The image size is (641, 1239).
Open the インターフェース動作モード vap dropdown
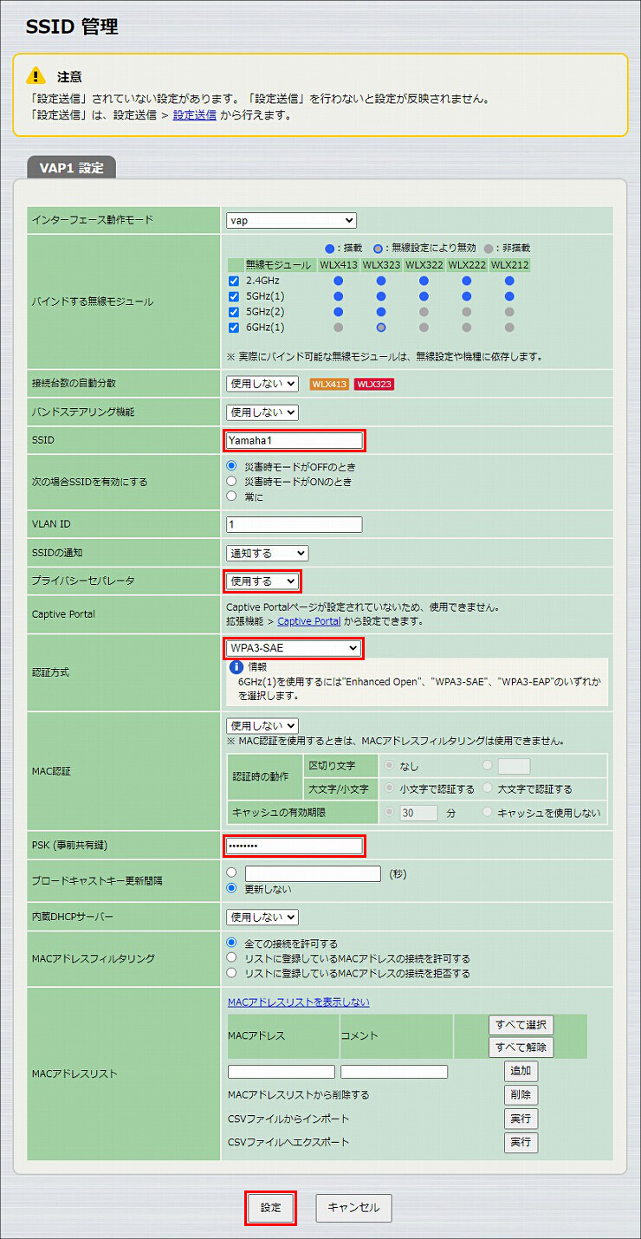pyautogui.click(x=291, y=221)
